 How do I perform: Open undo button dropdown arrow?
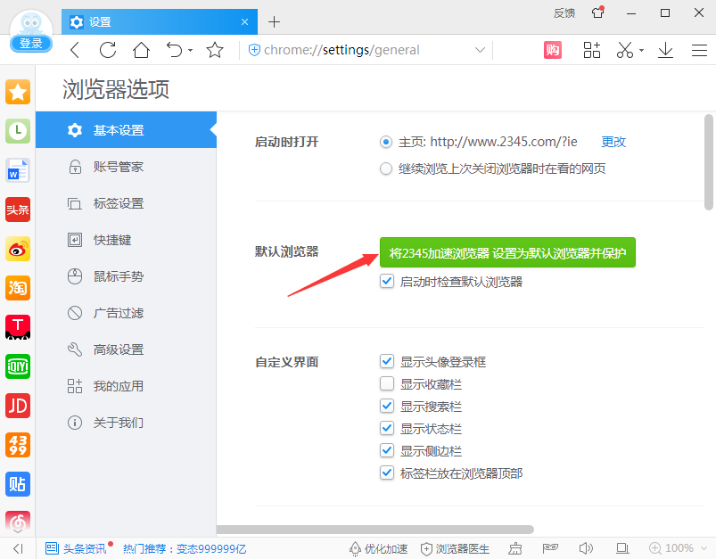click(191, 50)
